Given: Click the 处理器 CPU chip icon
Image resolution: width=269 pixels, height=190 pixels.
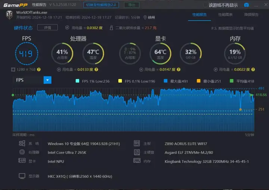Looking at the screenshot, I should pyautogui.click(x=22, y=152).
